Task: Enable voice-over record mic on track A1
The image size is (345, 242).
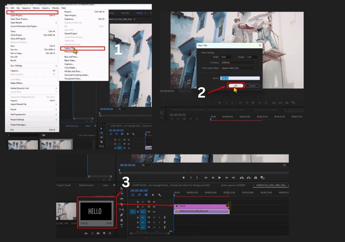Action: [164, 217]
